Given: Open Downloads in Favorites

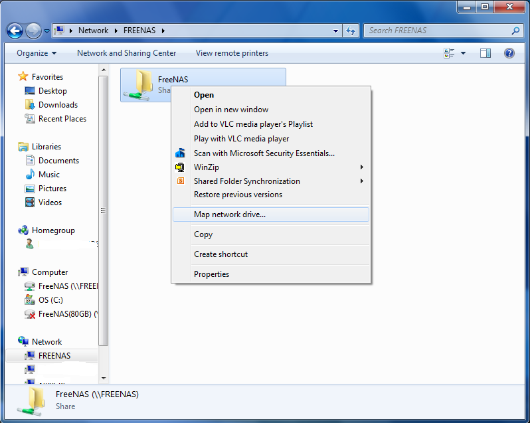Looking at the screenshot, I should coord(58,105).
